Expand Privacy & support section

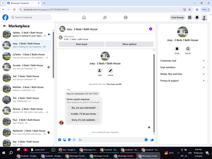pos(182,81)
